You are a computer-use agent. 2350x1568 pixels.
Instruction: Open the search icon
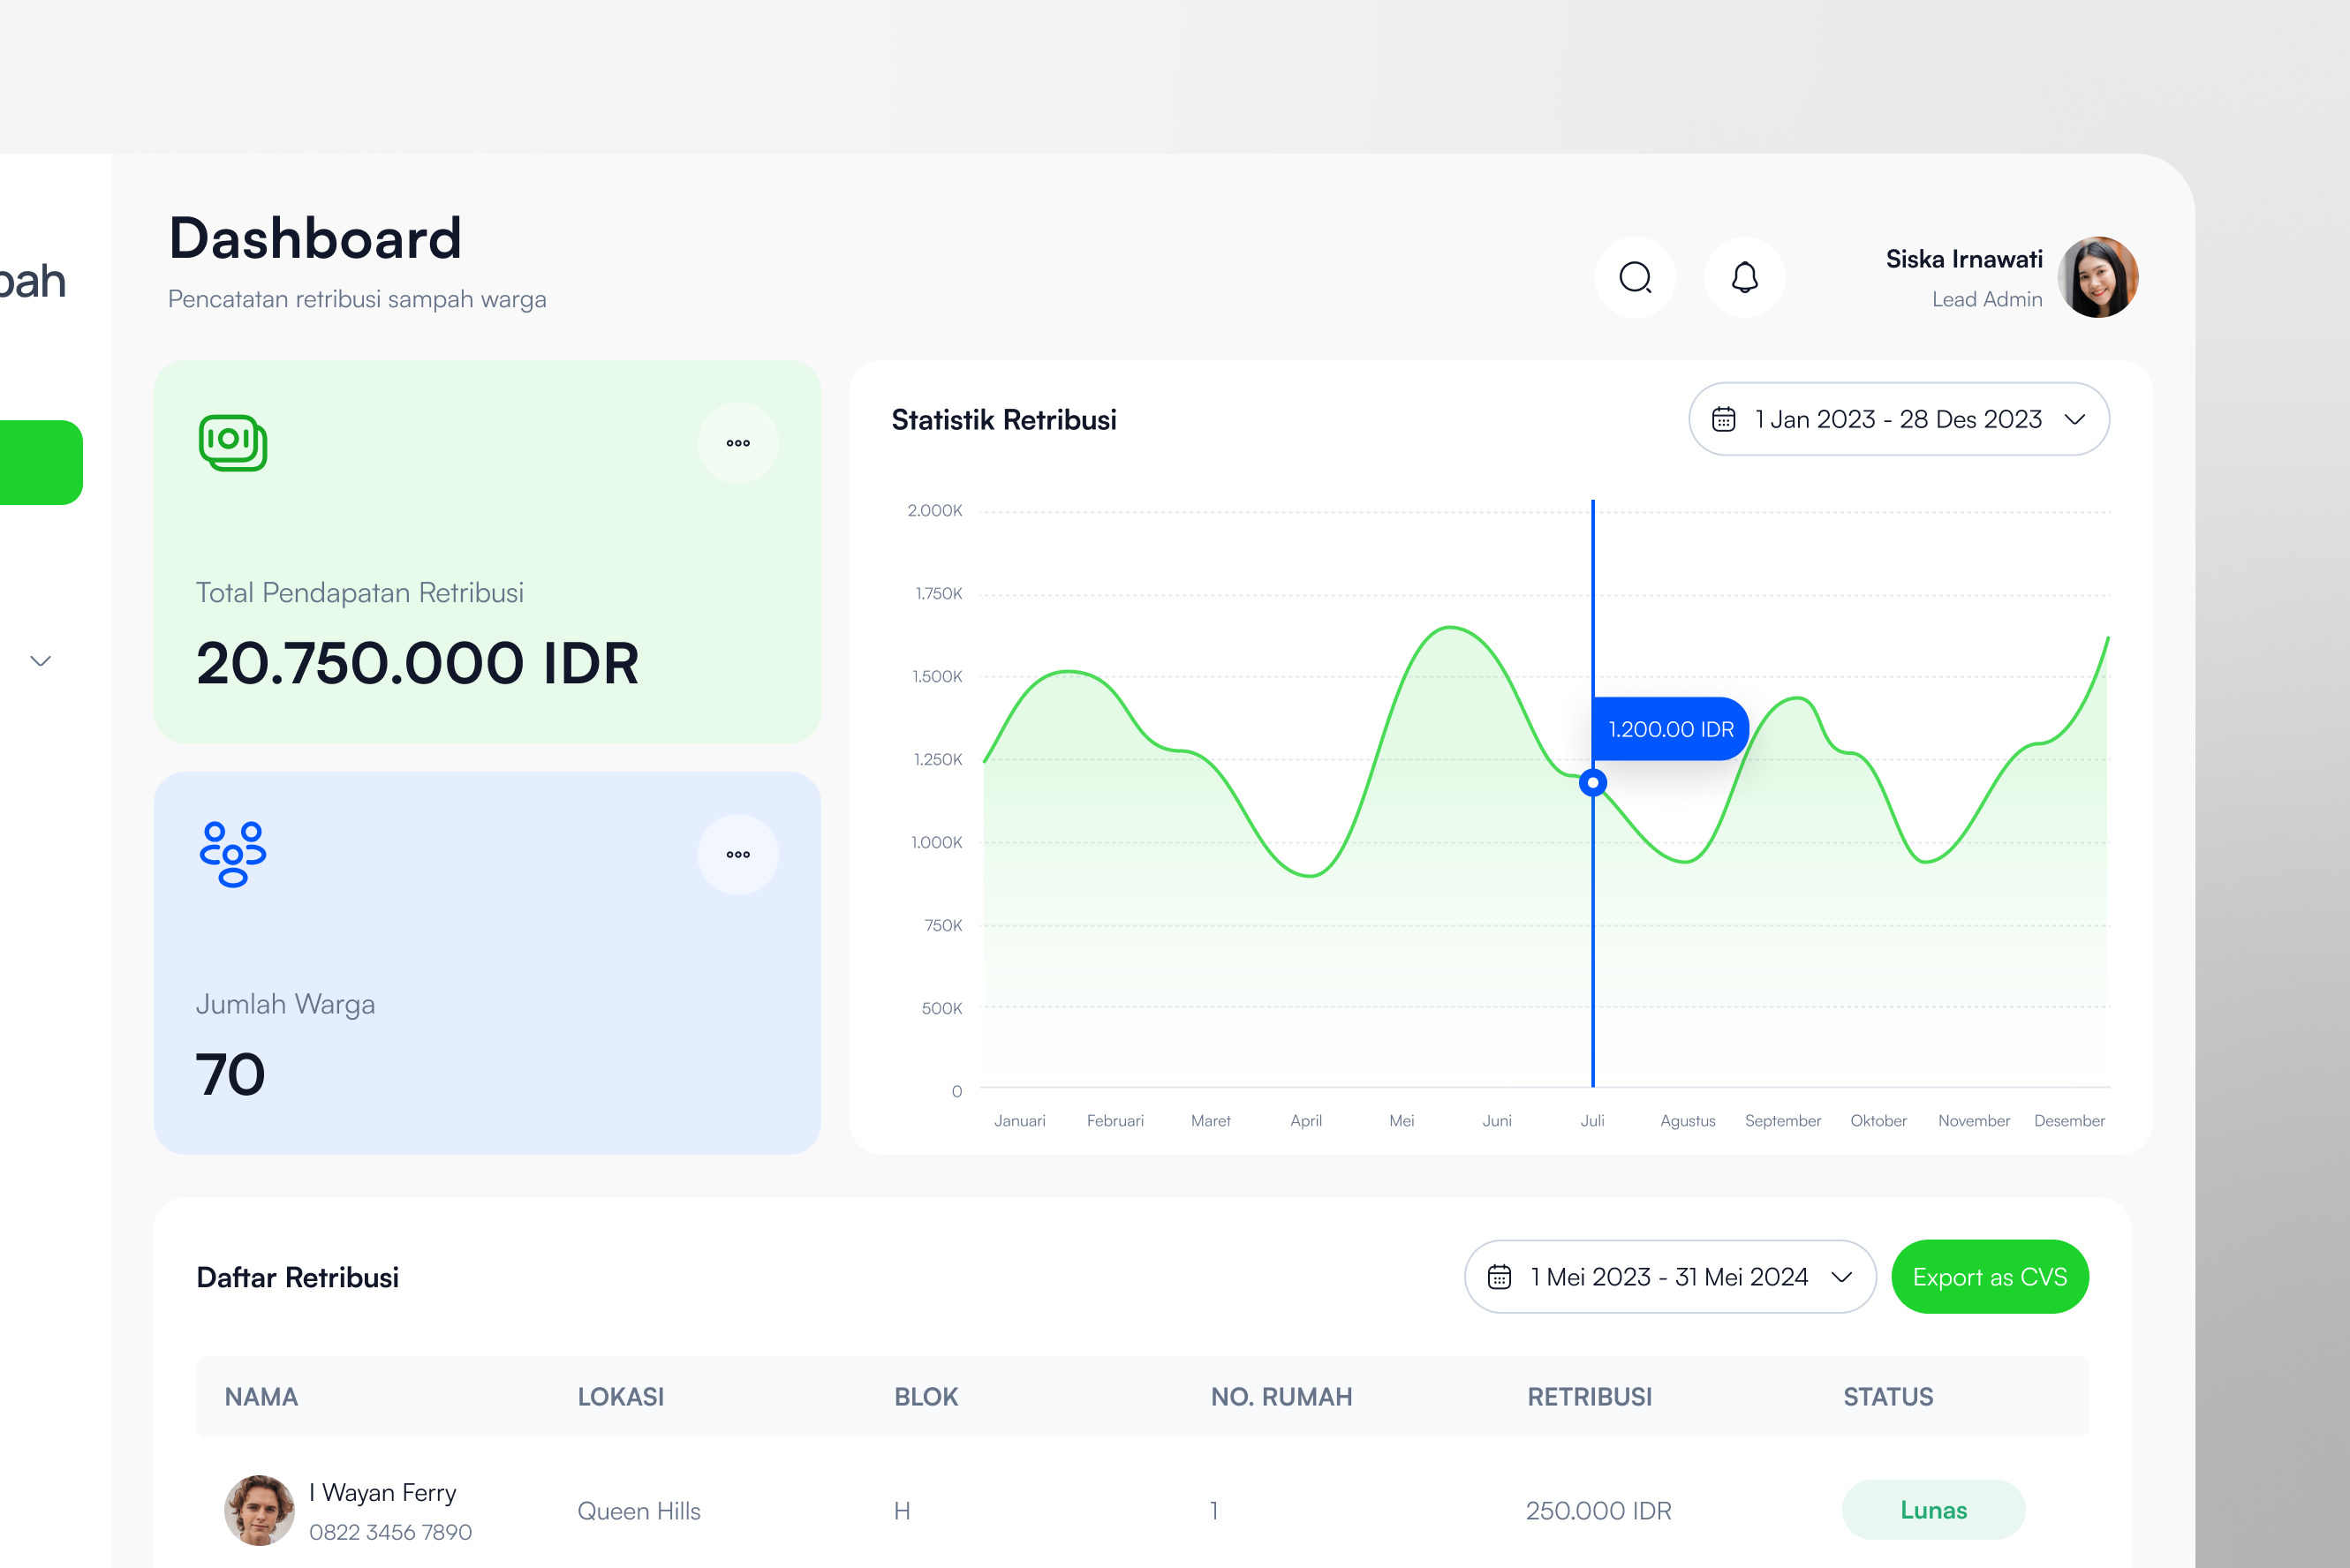click(1636, 277)
